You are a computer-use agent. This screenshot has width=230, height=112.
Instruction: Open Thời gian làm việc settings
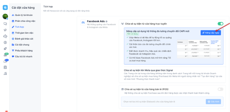pos(25,33)
